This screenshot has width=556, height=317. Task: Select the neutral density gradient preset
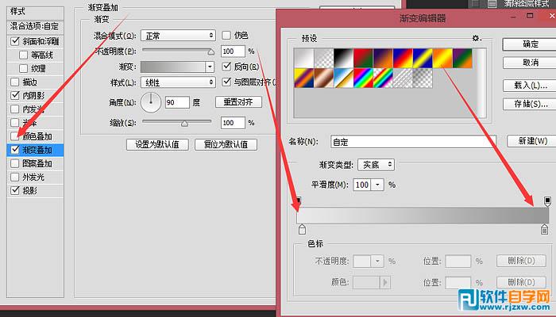click(x=423, y=78)
